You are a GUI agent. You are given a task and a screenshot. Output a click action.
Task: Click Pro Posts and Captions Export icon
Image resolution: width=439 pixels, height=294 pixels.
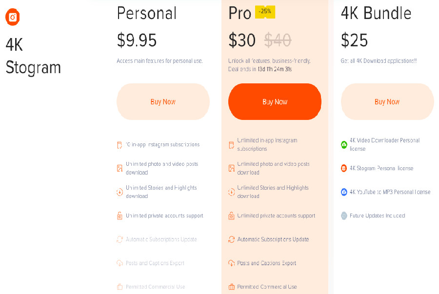pos(232,263)
